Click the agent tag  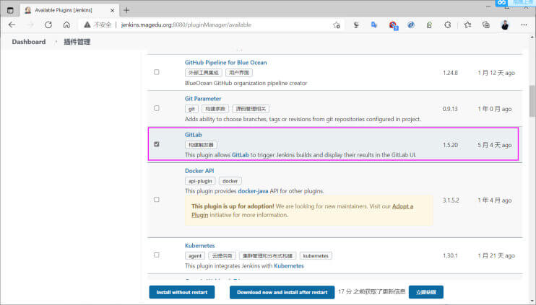195,256
